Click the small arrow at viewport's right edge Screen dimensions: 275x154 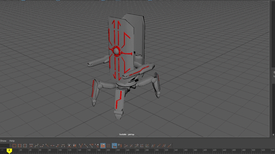(273, 135)
